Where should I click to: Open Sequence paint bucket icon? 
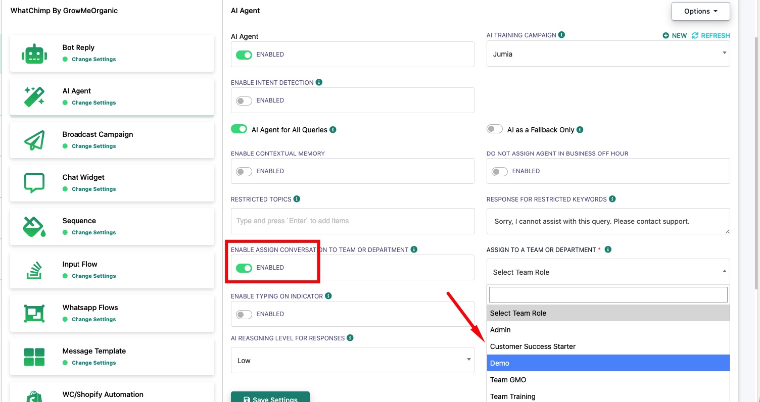[x=34, y=226]
